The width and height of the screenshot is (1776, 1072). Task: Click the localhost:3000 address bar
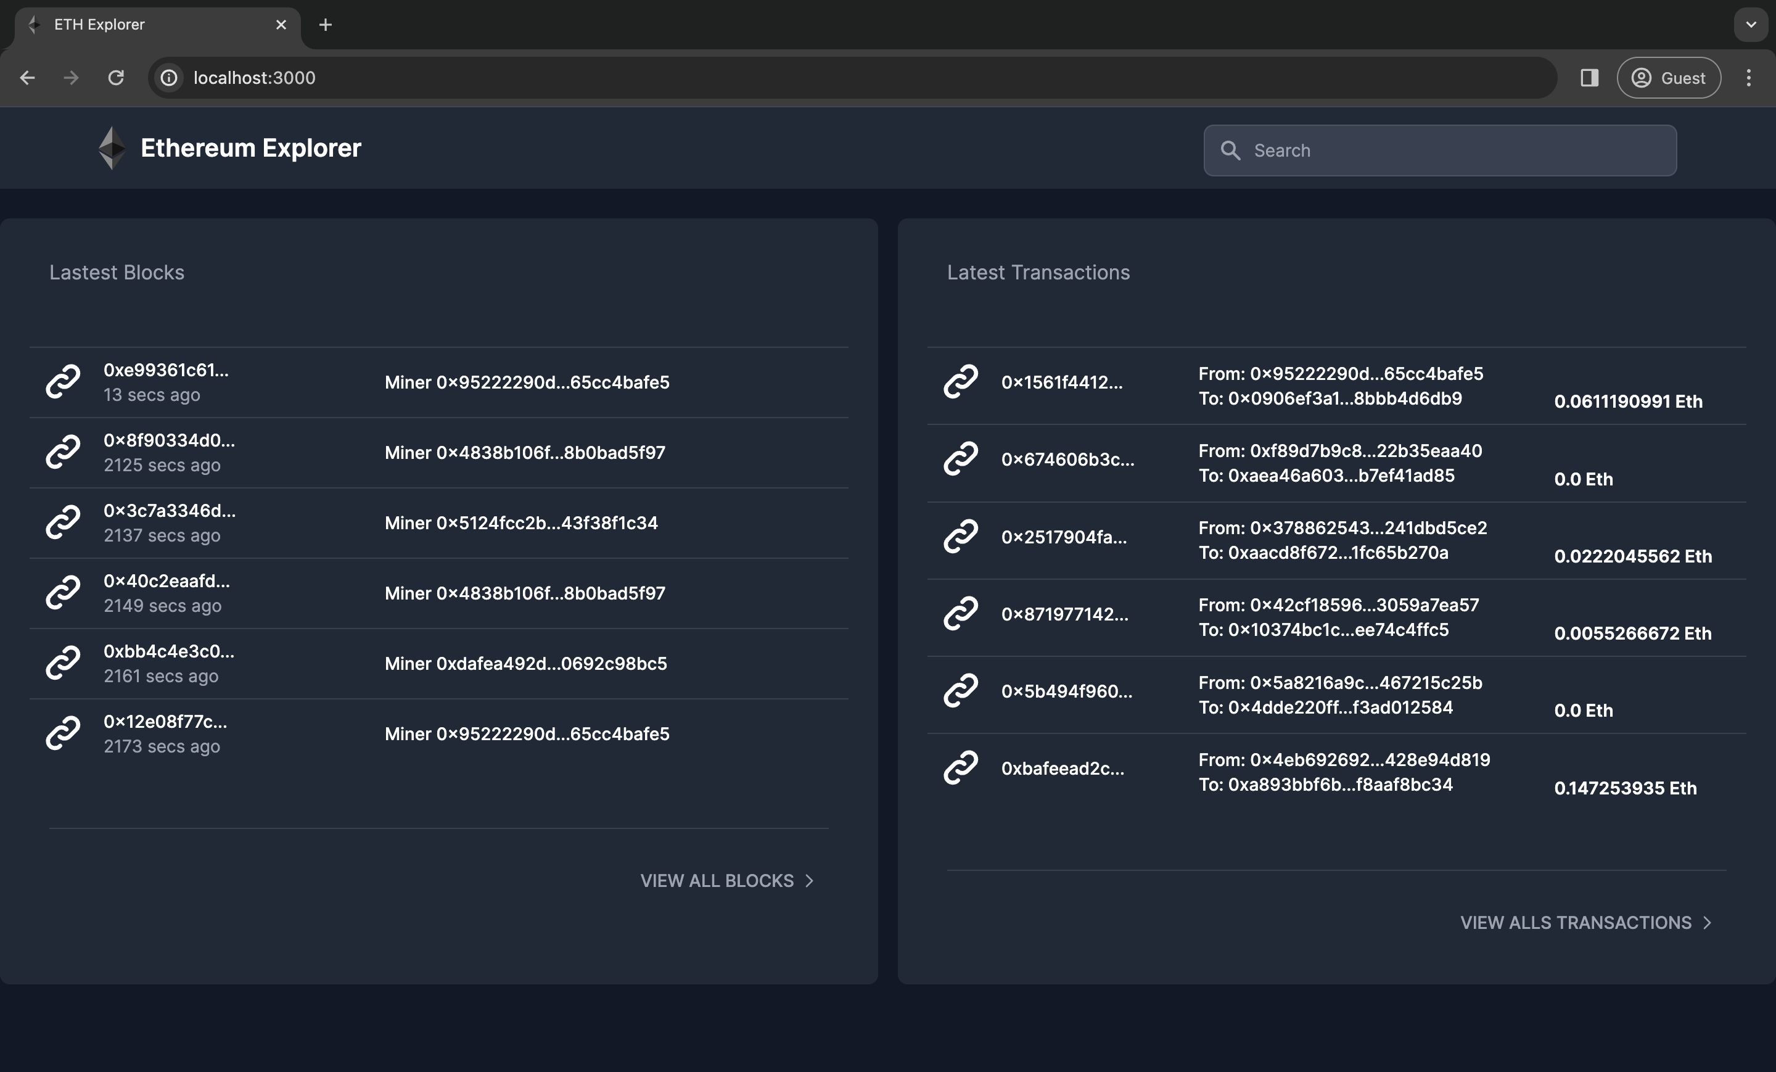point(852,78)
